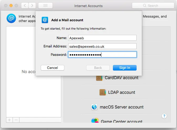Click the greyed-out Back button

pos(98,68)
